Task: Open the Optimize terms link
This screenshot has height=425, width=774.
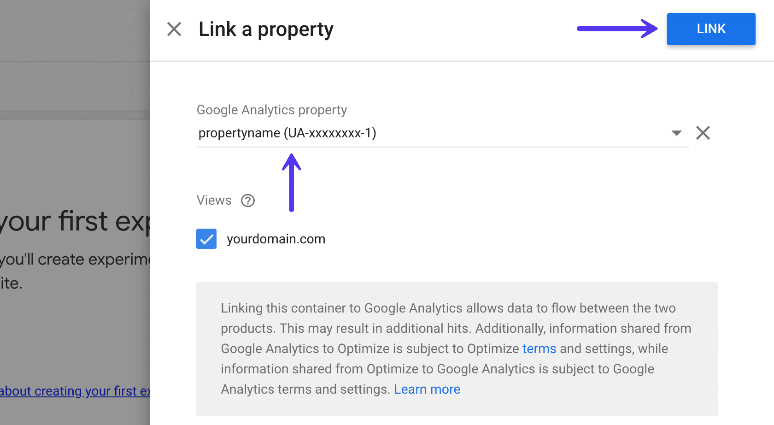Action: click(x=539, y=349)
